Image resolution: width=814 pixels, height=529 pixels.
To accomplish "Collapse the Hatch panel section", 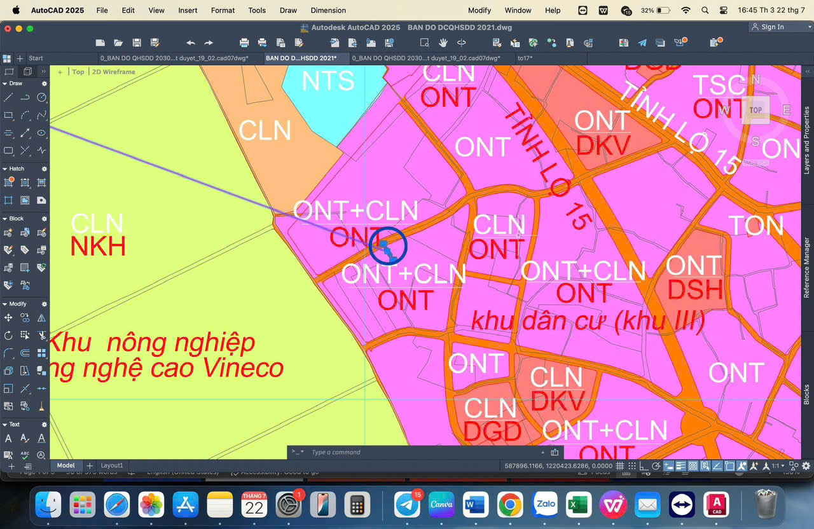I will (5, 168).
